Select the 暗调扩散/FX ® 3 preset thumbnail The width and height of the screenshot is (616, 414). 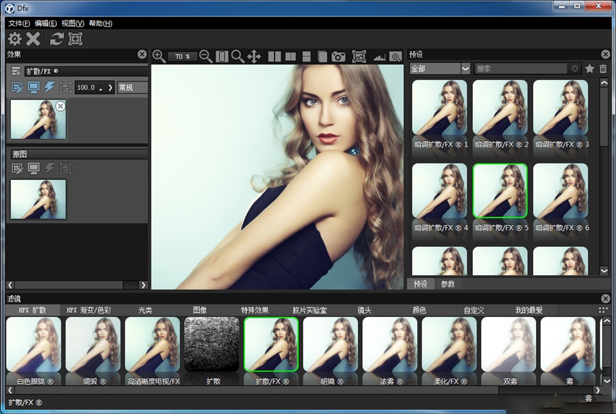pyautogui.click(x=561, y=109)
